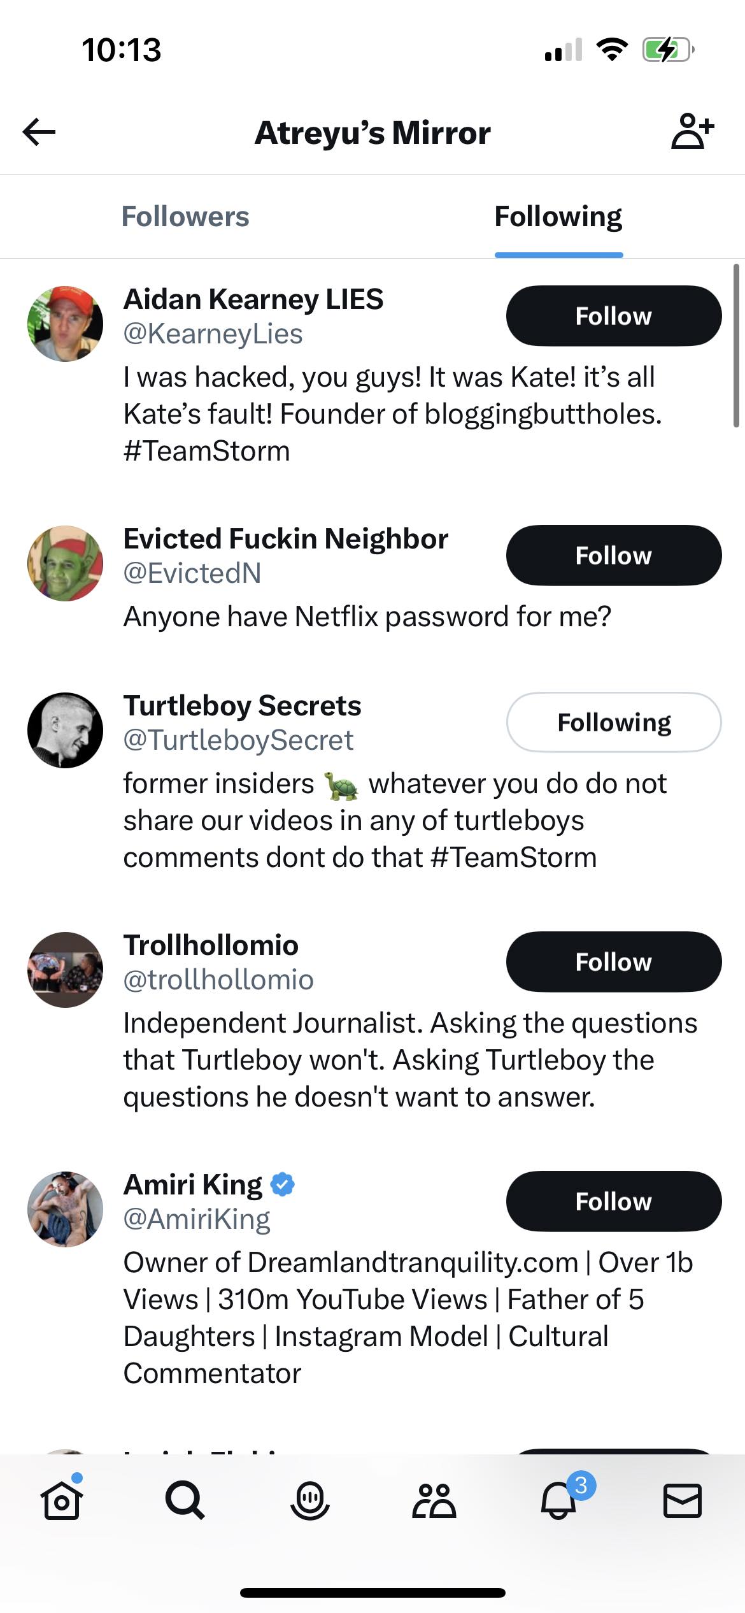The height and width of the screenshot is (1613, 745).
Task: Open the Search magnifier icon
Action: (x=185, y=1500)
